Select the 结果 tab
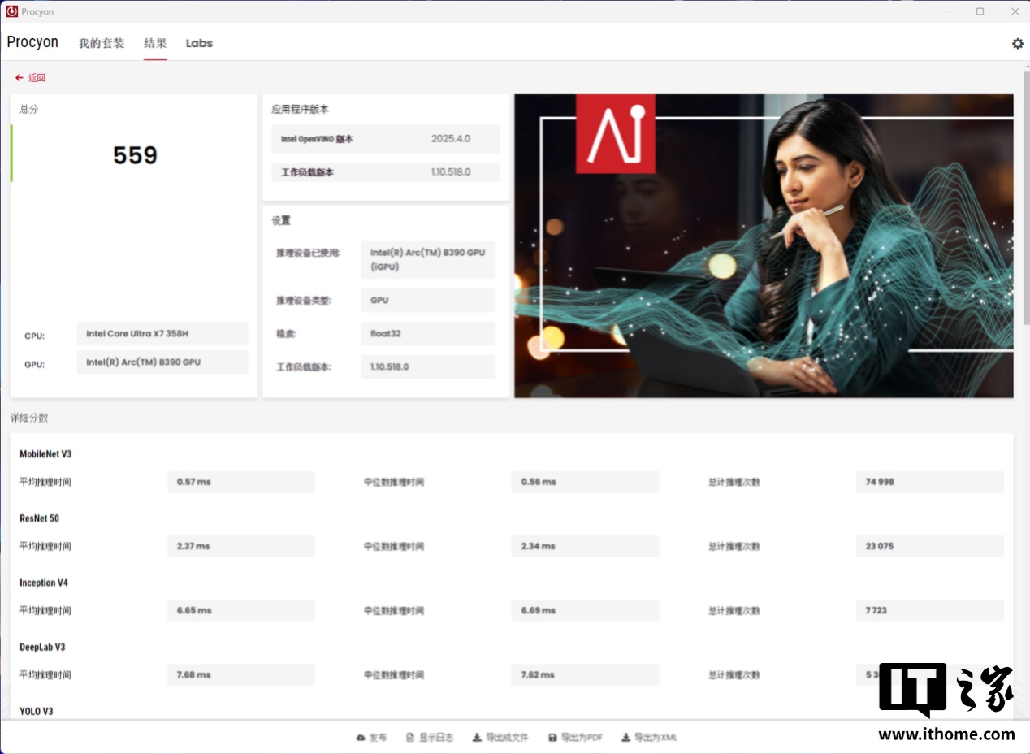Screen dimensions: 1030x754 click(155, 43)
